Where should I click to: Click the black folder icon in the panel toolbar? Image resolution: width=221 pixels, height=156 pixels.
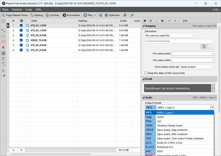coord(145,21)
